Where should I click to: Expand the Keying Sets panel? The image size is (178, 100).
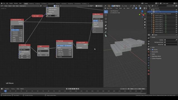pos(155,52)
